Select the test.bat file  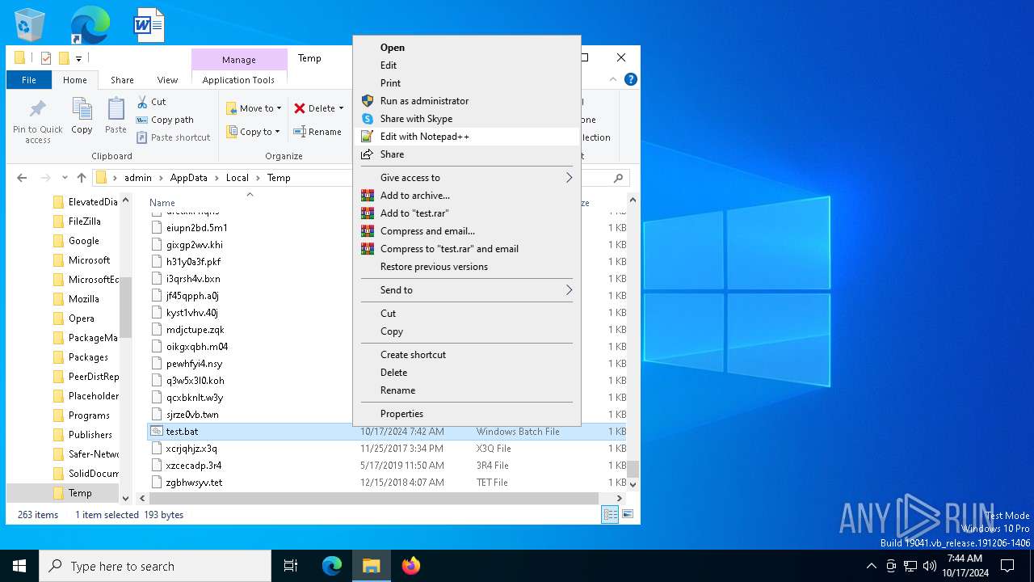point(182,432)
